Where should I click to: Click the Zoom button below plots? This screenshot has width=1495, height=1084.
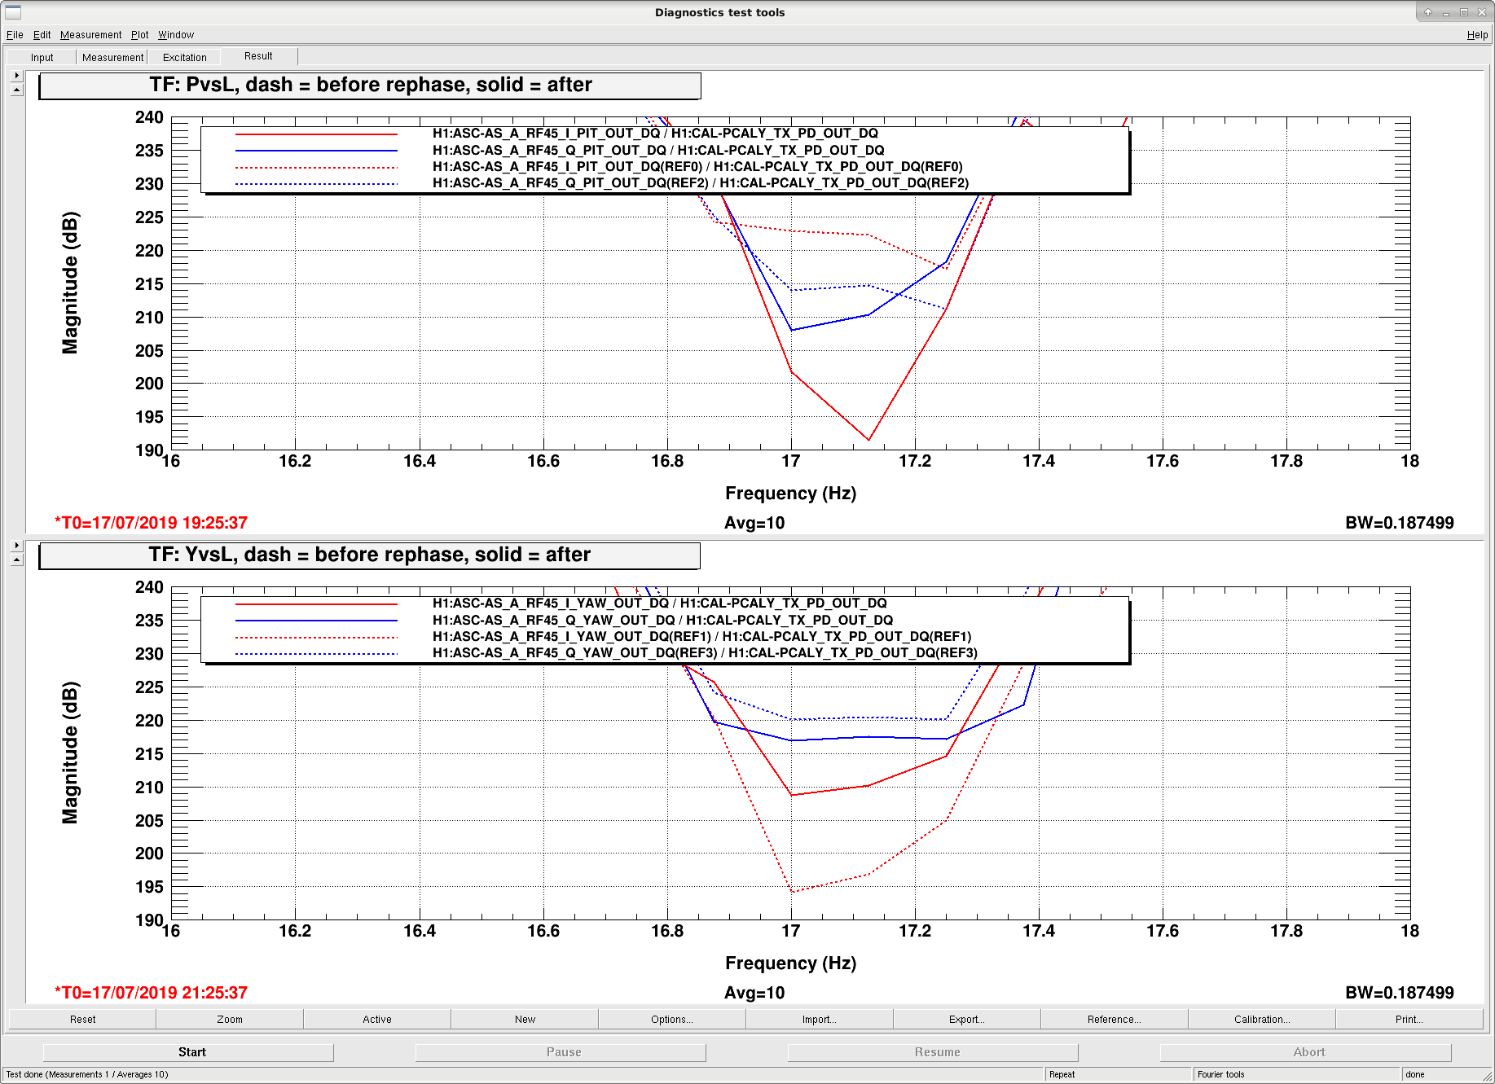(230, 1020)
